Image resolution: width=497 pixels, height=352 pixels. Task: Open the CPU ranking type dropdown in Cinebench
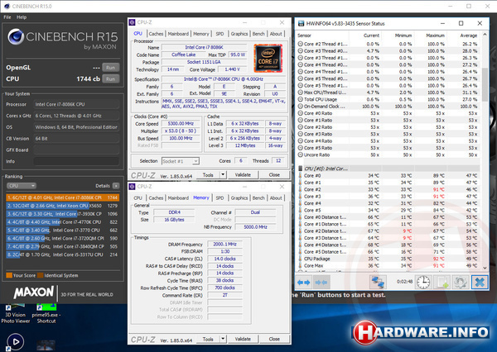click(x=22, y=186)
